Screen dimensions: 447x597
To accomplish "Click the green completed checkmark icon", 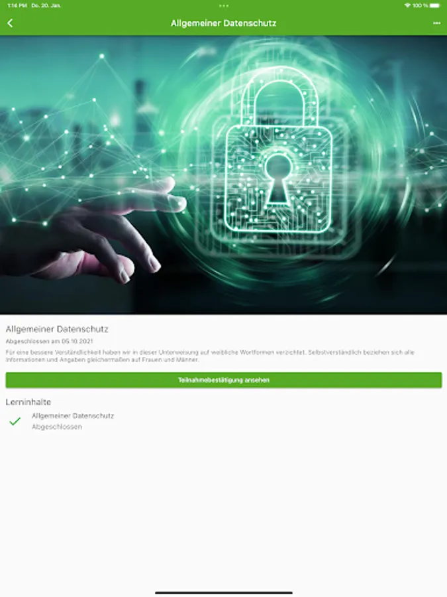I will (x=15, y=421).
